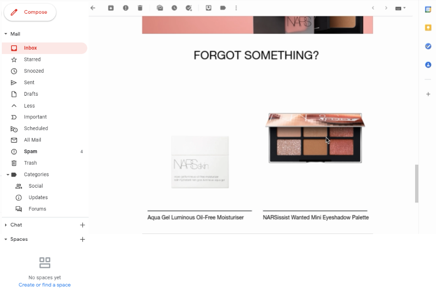
Task: Open the Aqua Gel Luminous Oil-Free Moisturiser link
Action: [x=196, y=217]
